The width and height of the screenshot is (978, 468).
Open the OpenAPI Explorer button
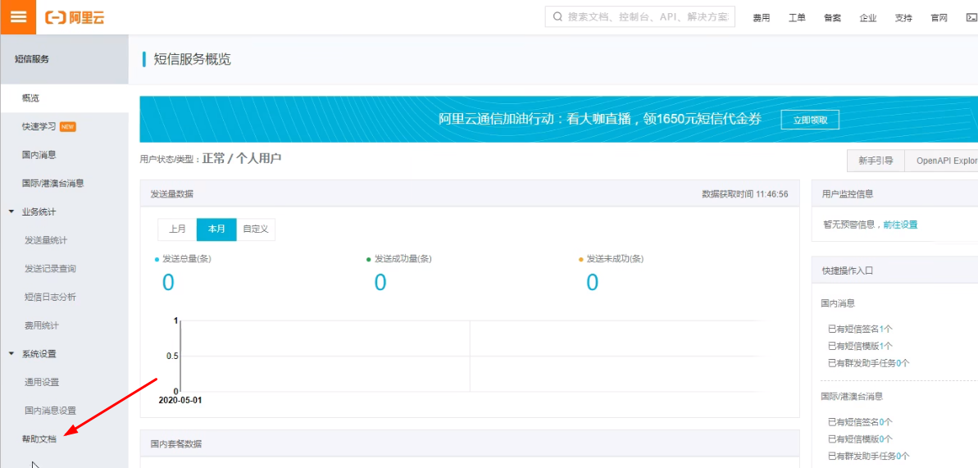click(941, 161)
